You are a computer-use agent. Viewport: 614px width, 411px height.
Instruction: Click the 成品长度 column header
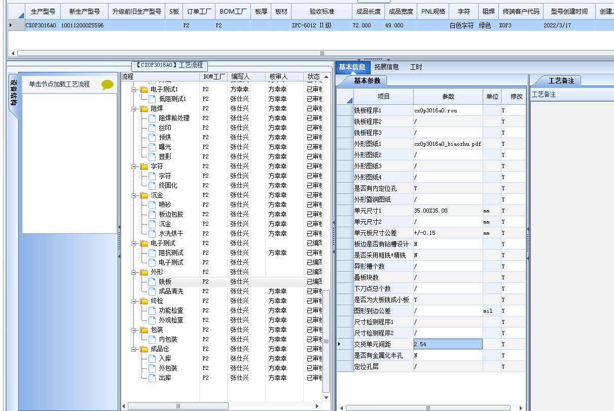point(368,11)
